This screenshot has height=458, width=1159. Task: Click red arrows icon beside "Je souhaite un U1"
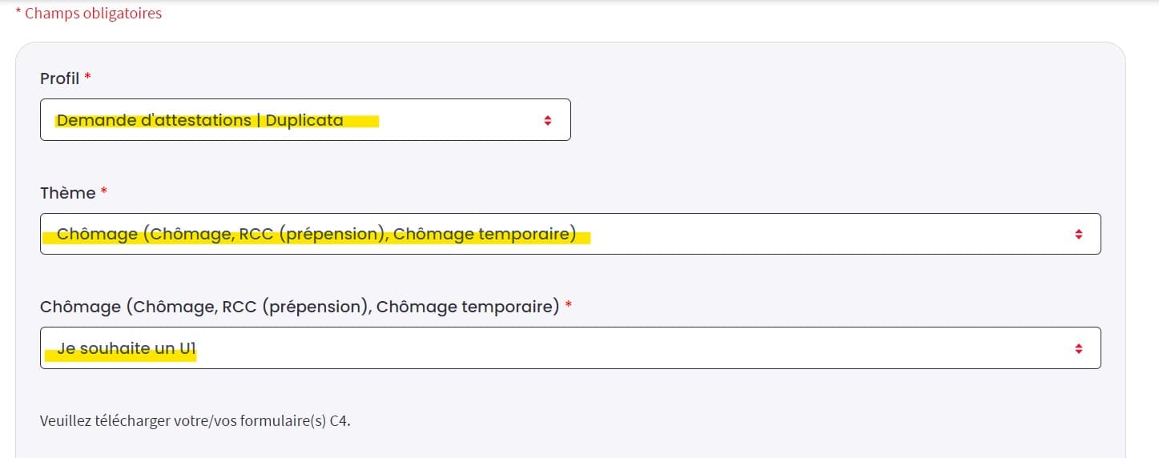(x=1079, y=348)
